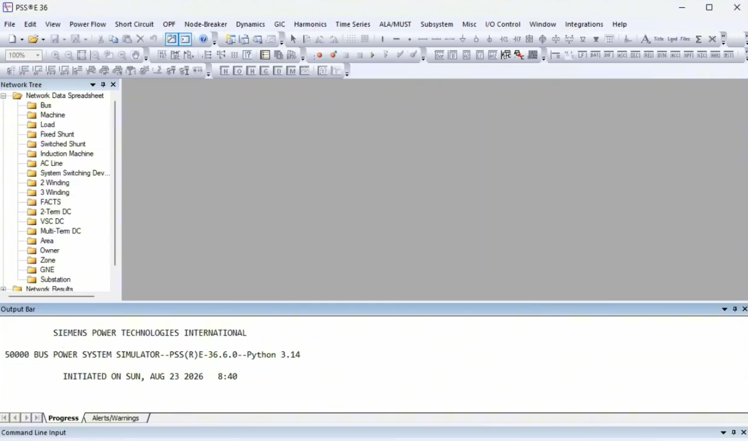Screen dimensions: 748x441
Task: Open the Dynamics menu
Action: pyautogui.click(x=251, y=24)
